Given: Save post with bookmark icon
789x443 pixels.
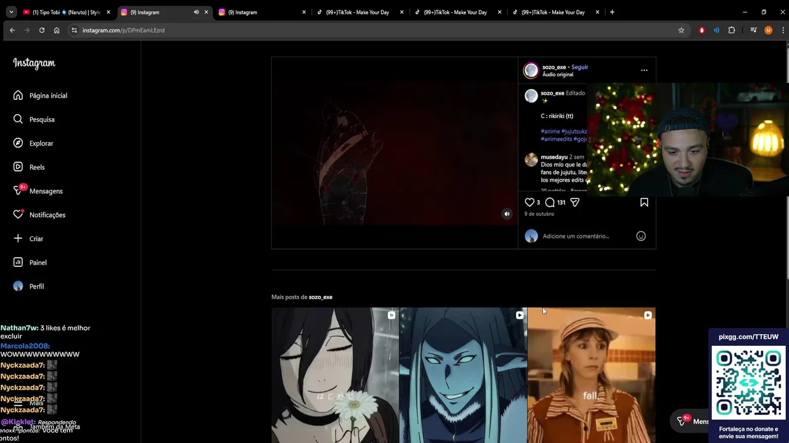Looking at the screenshot, I should pyautogui.click(x=644, y=202).
